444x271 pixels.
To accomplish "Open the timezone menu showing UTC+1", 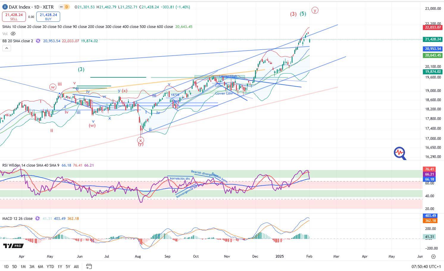I will pos(427,267).
